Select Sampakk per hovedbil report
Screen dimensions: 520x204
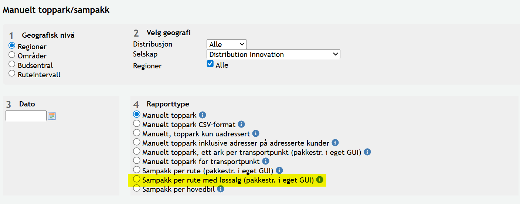(137, 188)
